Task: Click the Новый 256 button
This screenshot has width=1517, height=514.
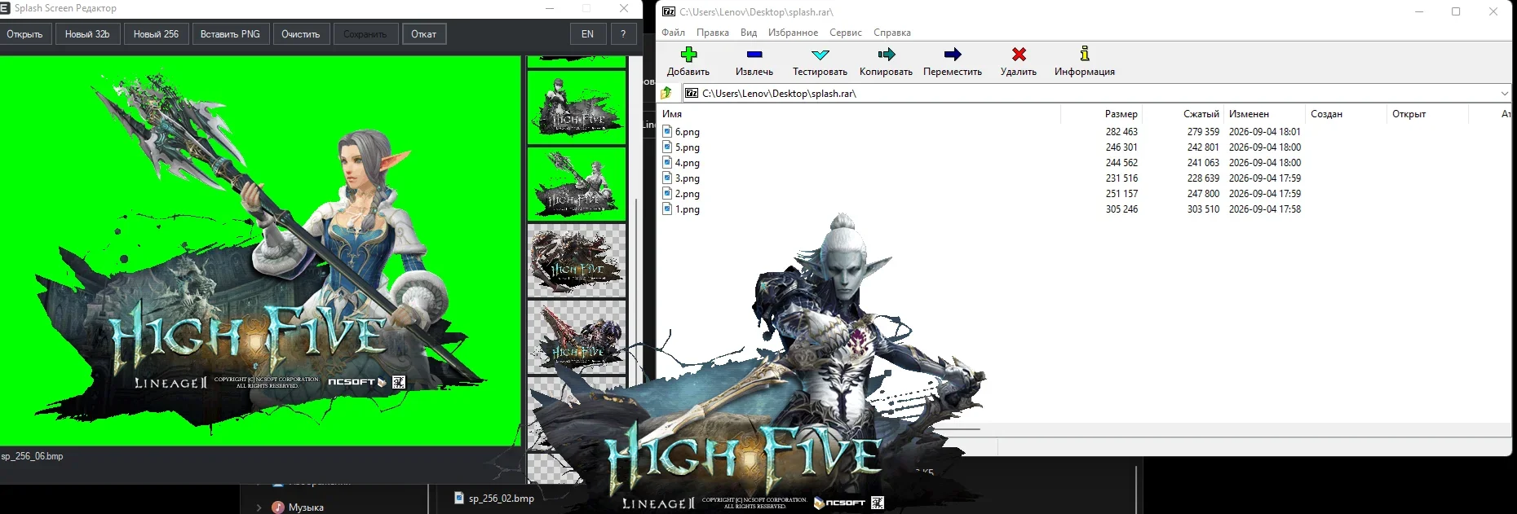Action: click(156, 34)
